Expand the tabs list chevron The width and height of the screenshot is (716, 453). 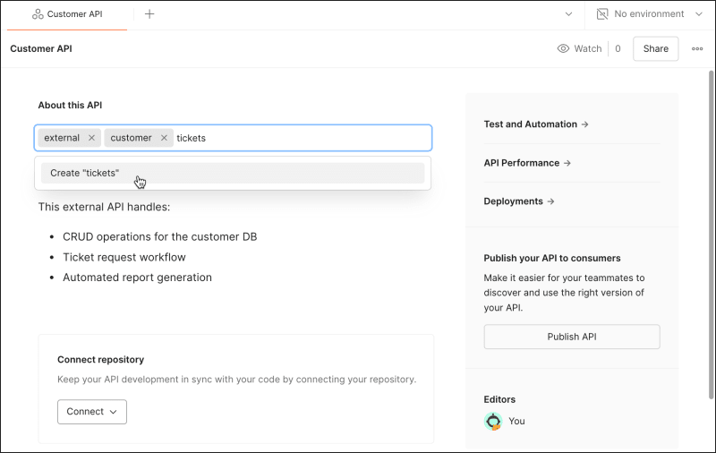click(569, 14)
